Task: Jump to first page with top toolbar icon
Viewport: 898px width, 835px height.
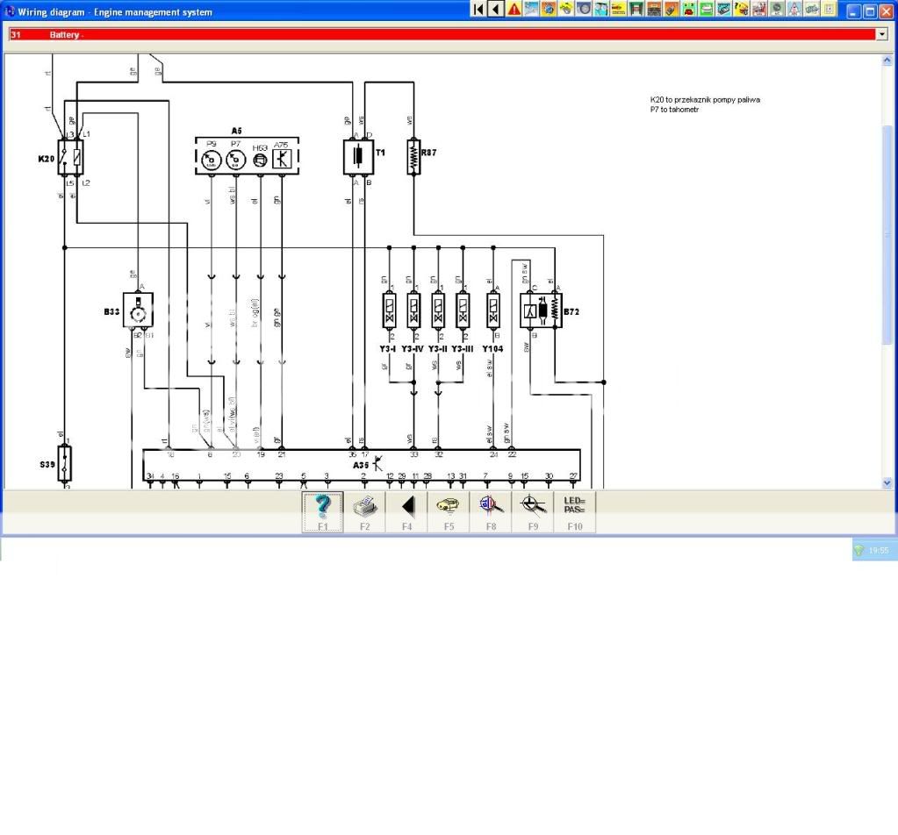Action: [478, 10]
